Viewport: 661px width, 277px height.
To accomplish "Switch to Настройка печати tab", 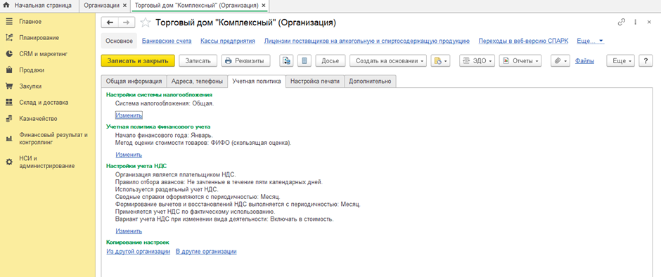I will pyautogui.click(x=315, y=82).
